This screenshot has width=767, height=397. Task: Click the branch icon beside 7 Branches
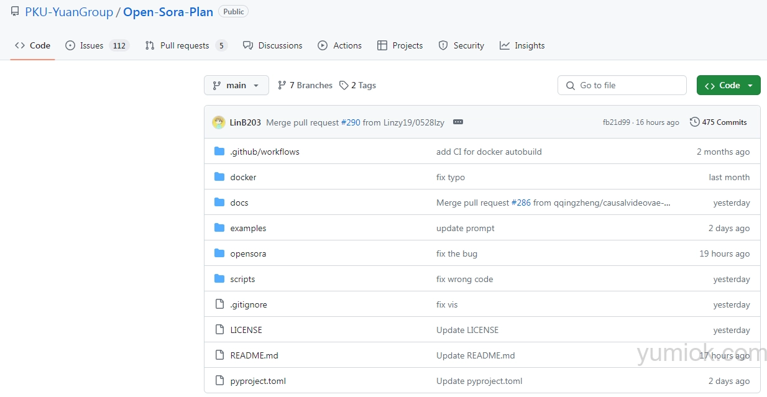pyautogui.click(x=282, y=86)
